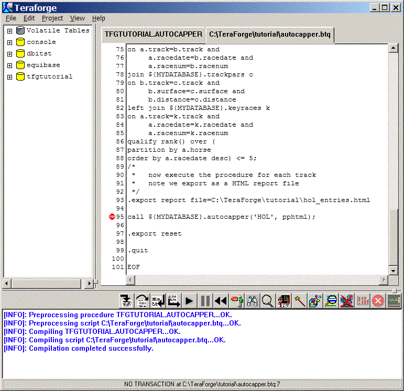Screen dimensions: 404x391
Task: Open the View menu
Action: pos(78,18)
